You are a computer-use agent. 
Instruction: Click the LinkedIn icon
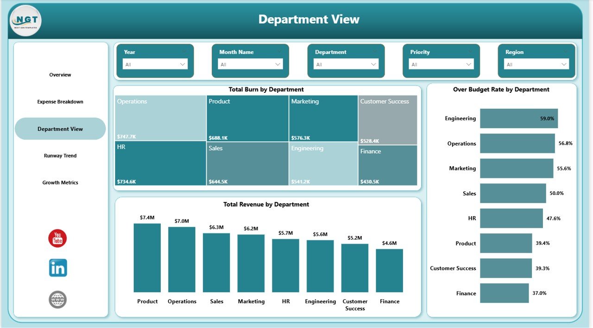(57, 267)
